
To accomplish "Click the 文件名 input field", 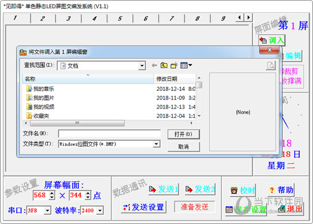I will (x=109, y=134).
